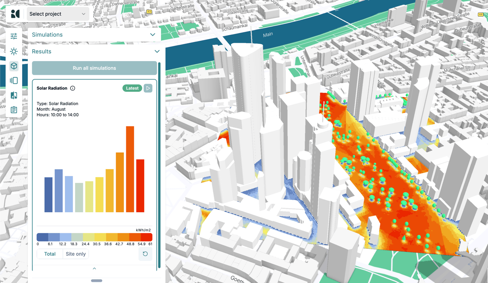Click the red bar in the chart
Image resolution: width=488 pixels, height=283 pixels.
(140, 186)
